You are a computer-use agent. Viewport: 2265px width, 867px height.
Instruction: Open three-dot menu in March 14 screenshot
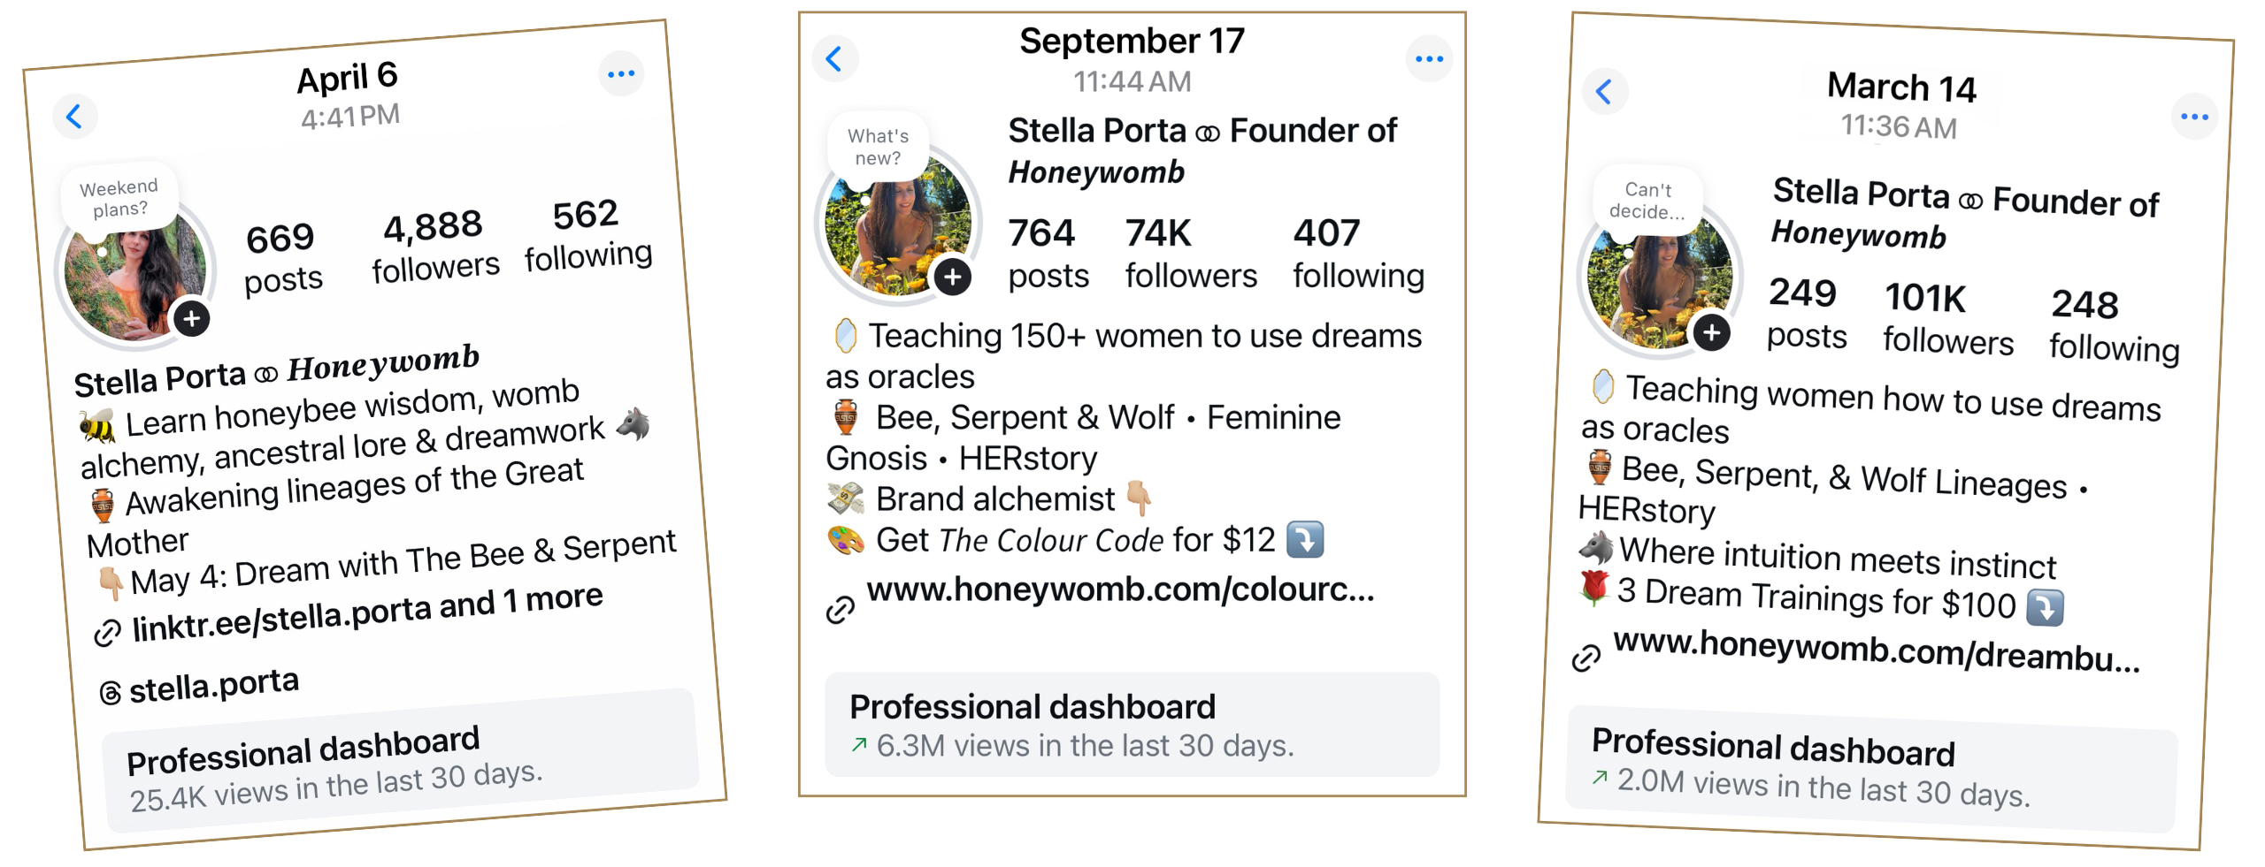click(2194, 117)
